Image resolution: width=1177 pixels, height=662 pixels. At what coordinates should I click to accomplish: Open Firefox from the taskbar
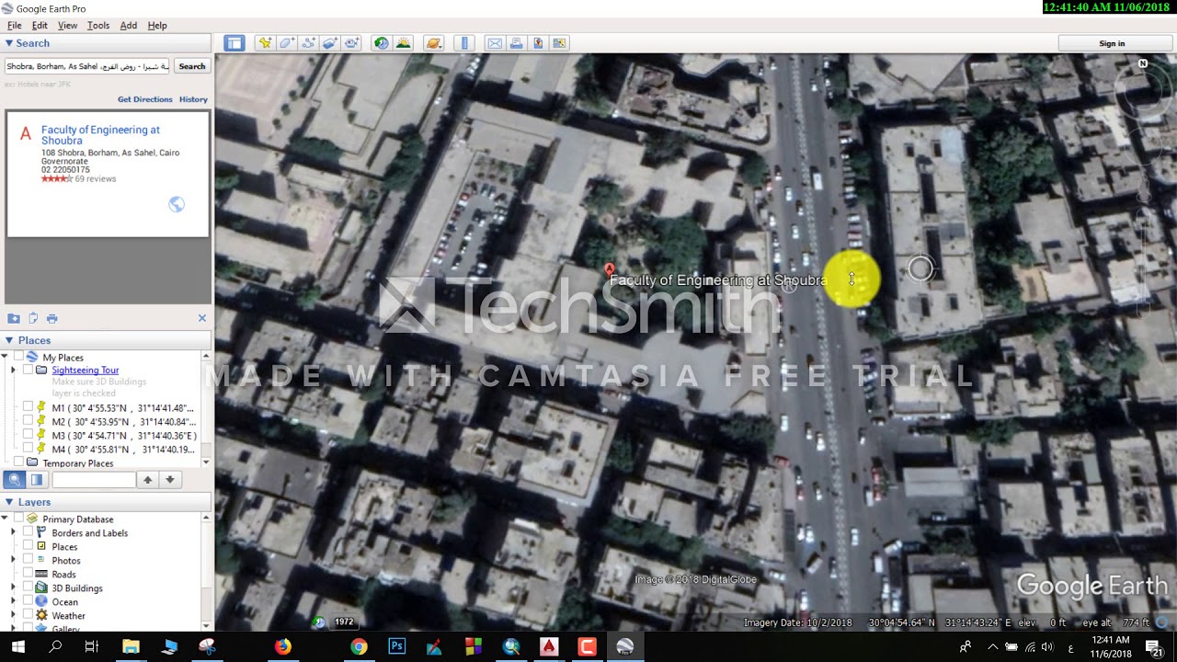tap(282, 646)
